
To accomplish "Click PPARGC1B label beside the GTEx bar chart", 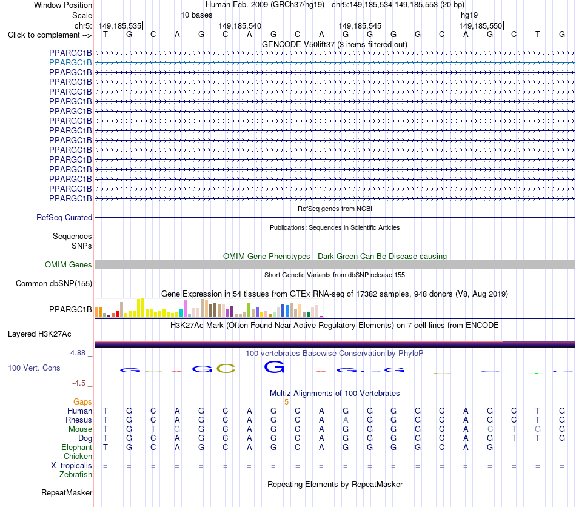I will tap(70, 309).
